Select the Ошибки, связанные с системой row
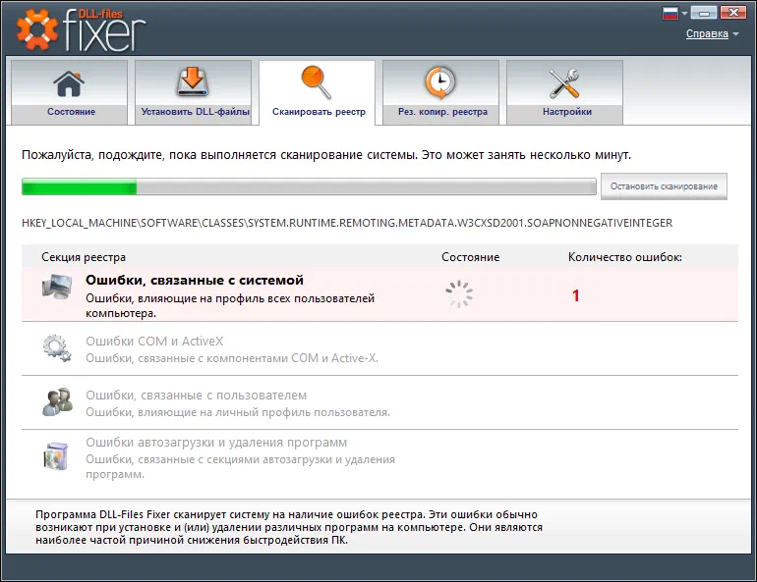The width and height of the screenshot is (757, 582). pos(379,294)
